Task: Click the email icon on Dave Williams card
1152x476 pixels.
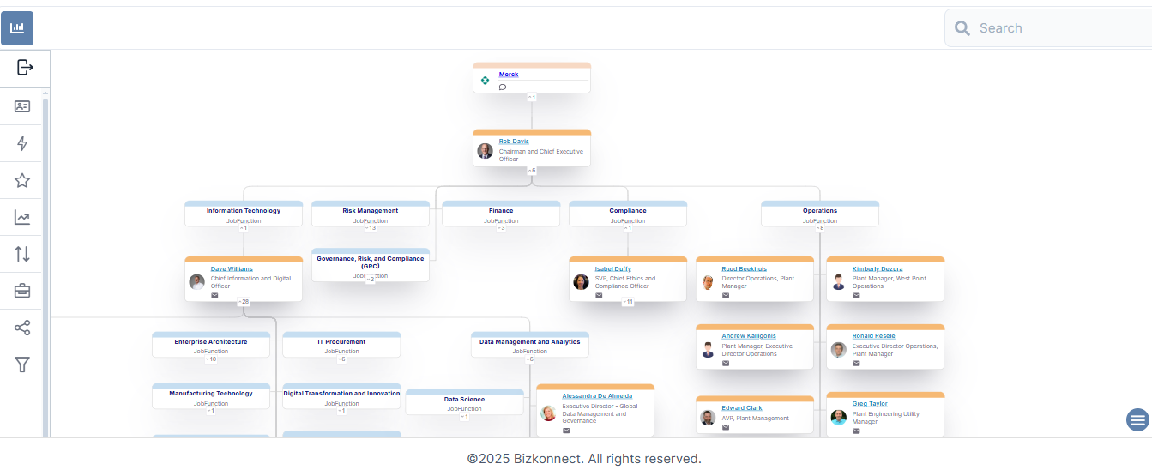Action: click(214, 295)
